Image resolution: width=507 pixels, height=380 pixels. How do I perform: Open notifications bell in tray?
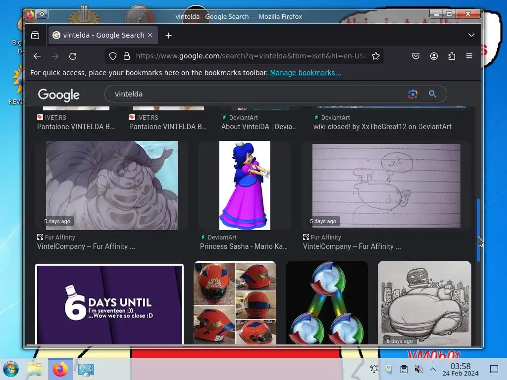(374, 369)
